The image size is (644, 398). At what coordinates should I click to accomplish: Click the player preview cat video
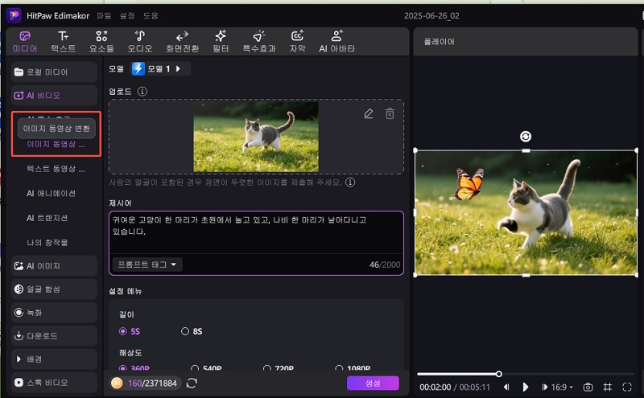[x=526, y=213]
